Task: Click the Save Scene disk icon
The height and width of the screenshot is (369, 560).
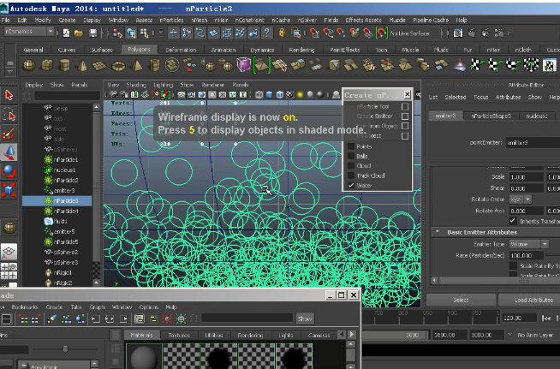Action: click(x=92, y=33)
